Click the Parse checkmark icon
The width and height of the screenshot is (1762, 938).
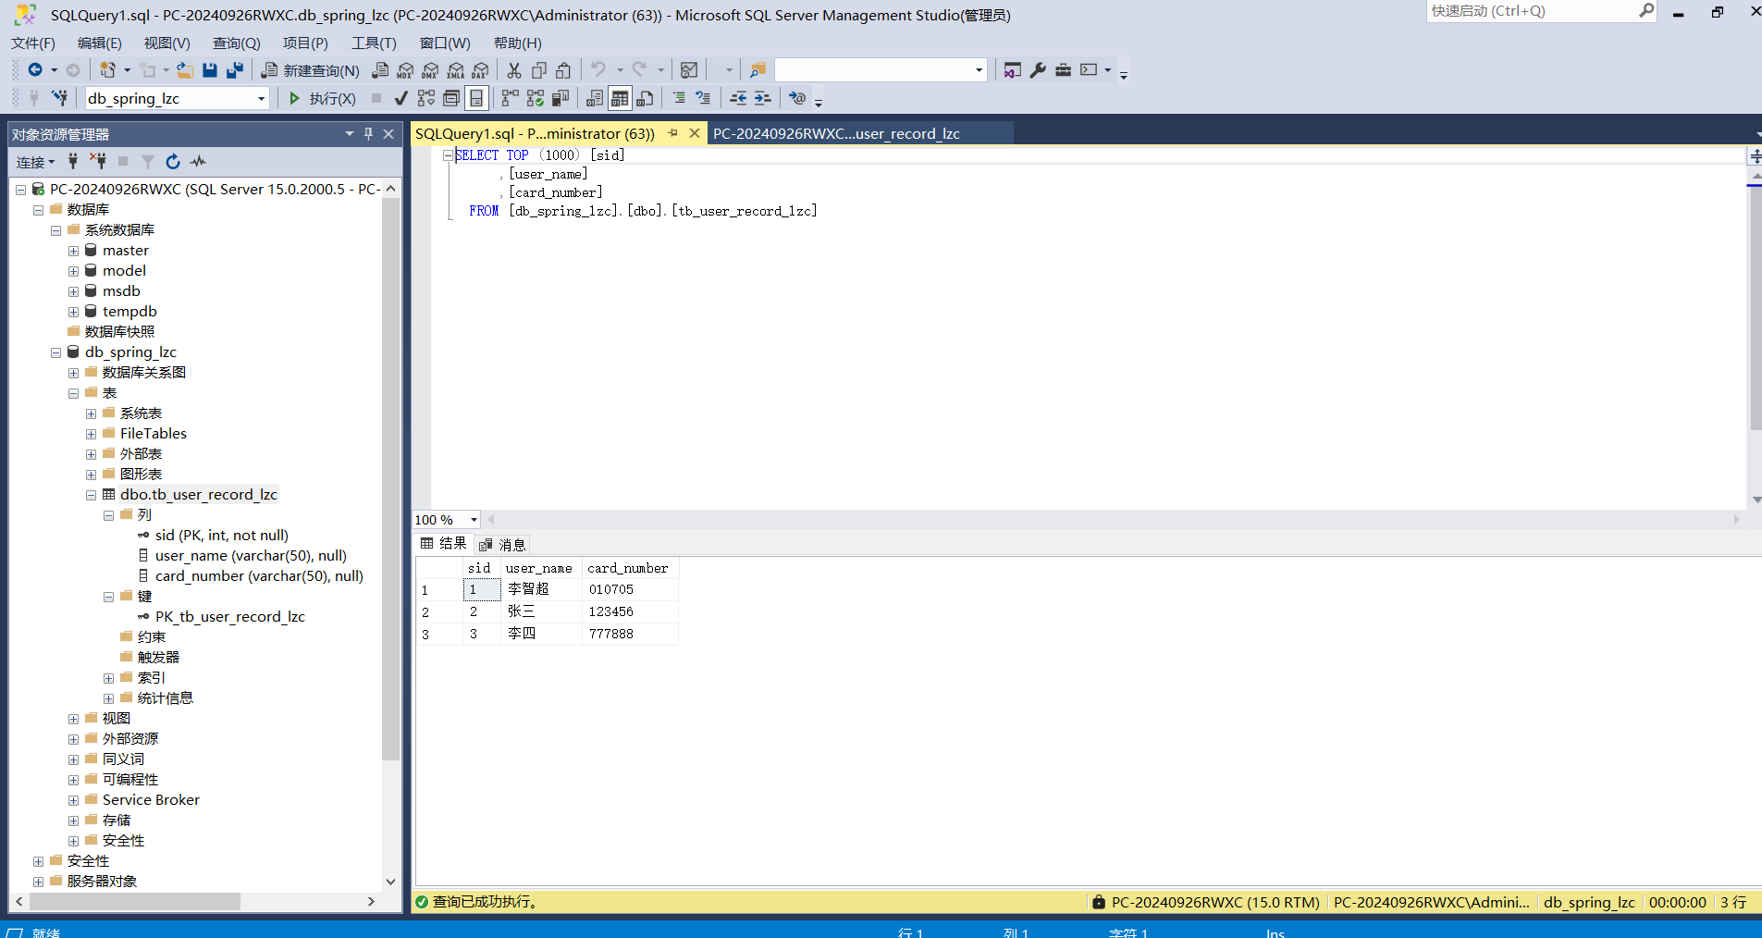(x=400, y=98)
